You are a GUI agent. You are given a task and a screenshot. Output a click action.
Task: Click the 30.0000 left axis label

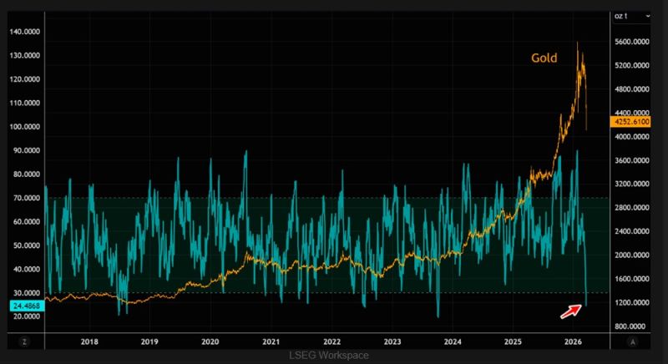[27, 293]
